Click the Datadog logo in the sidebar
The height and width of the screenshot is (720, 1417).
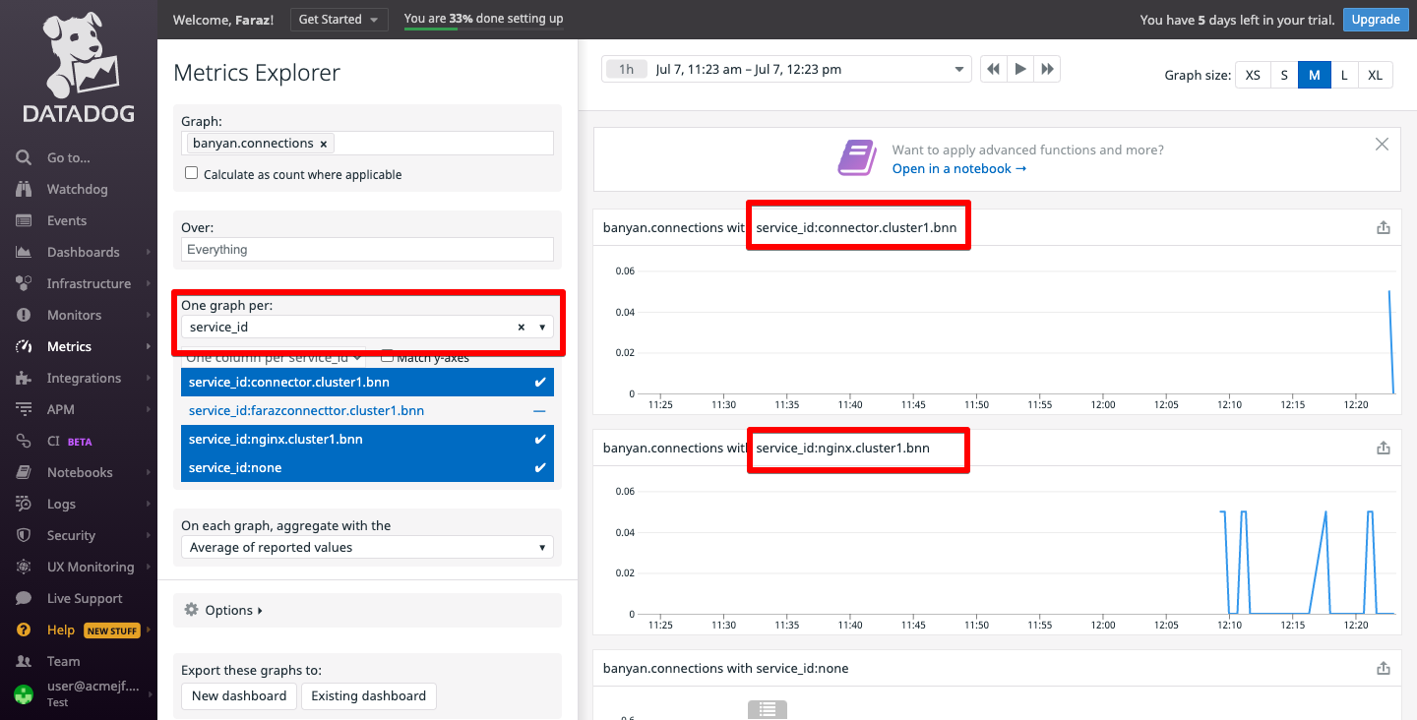79,67
